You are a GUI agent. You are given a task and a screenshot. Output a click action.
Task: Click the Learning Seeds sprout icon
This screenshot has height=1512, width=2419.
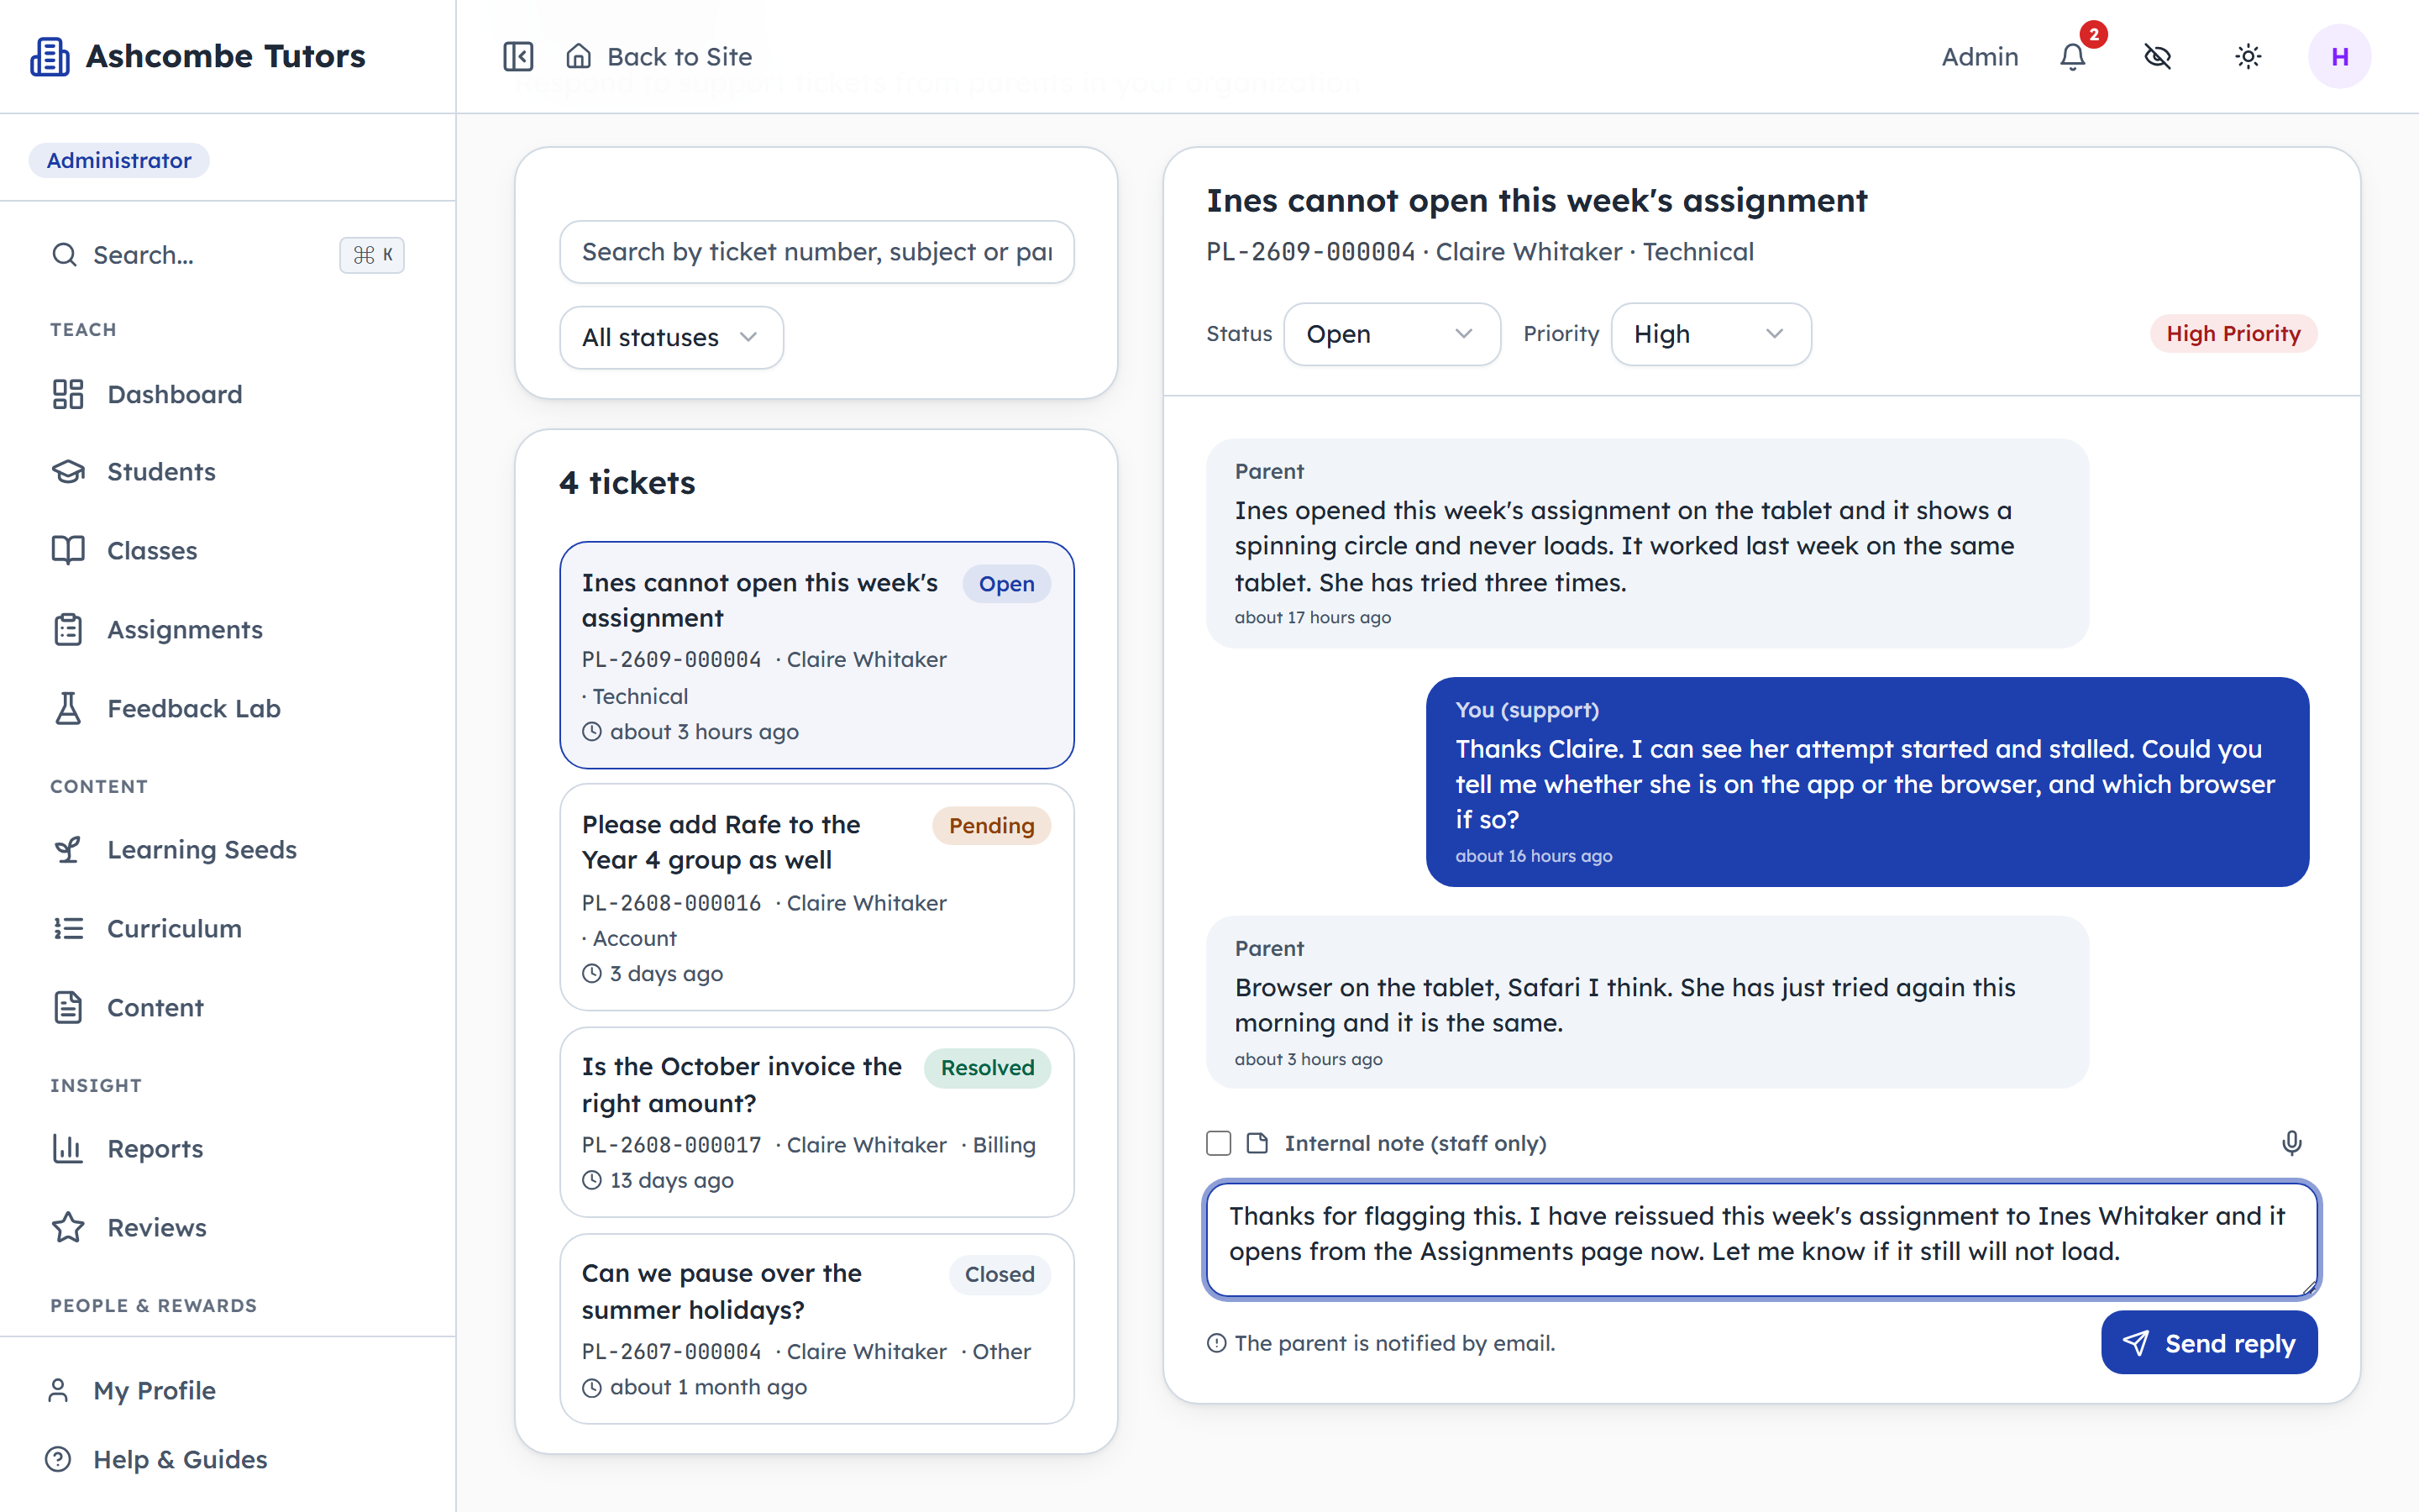tap(68, 850)
